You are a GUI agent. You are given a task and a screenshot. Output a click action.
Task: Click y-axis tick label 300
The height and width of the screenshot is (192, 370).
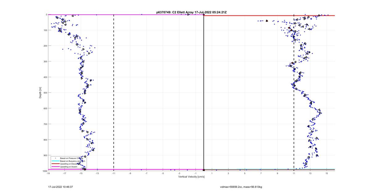point(45,61)
